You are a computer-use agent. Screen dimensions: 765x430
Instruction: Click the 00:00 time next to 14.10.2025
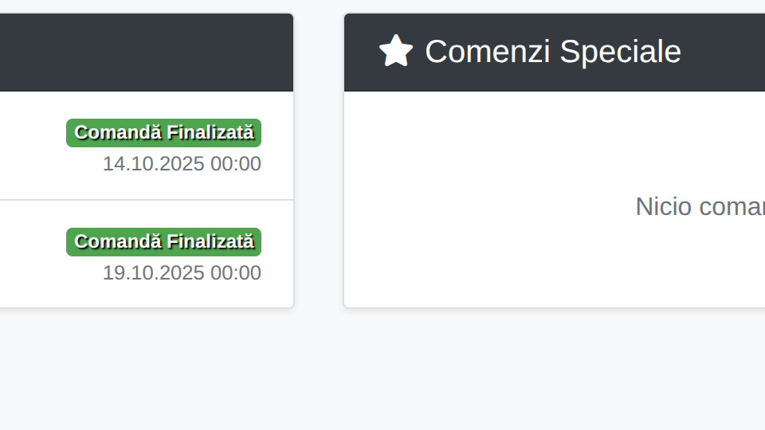[236, 164]
